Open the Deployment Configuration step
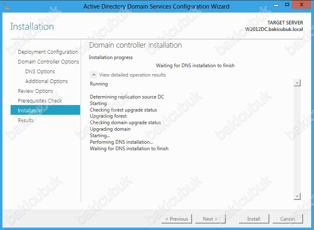This screenshot has width=314, height=230. point(48,52)
